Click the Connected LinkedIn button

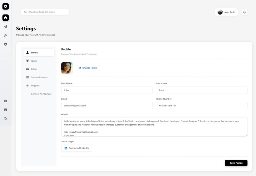click(x=77, y=148)
